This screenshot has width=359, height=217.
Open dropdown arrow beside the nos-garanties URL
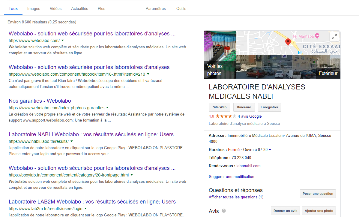click(107, 107)
